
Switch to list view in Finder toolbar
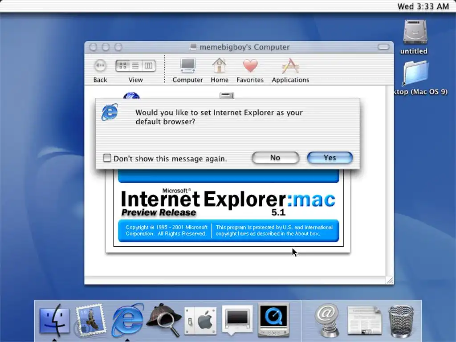tap(135, 65)
